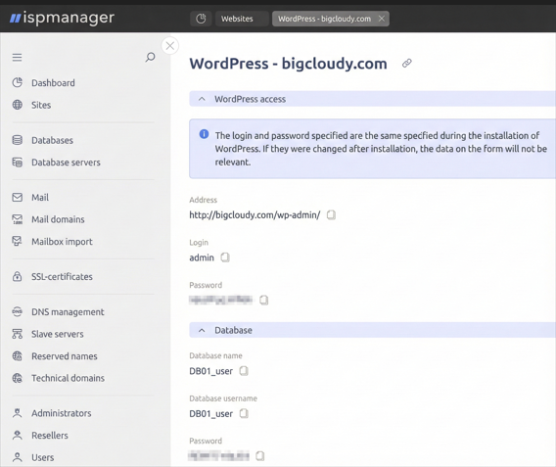Screen dimensions: 556x467
Task: Copy page link icon beside the title
Action: click(407, 63)
